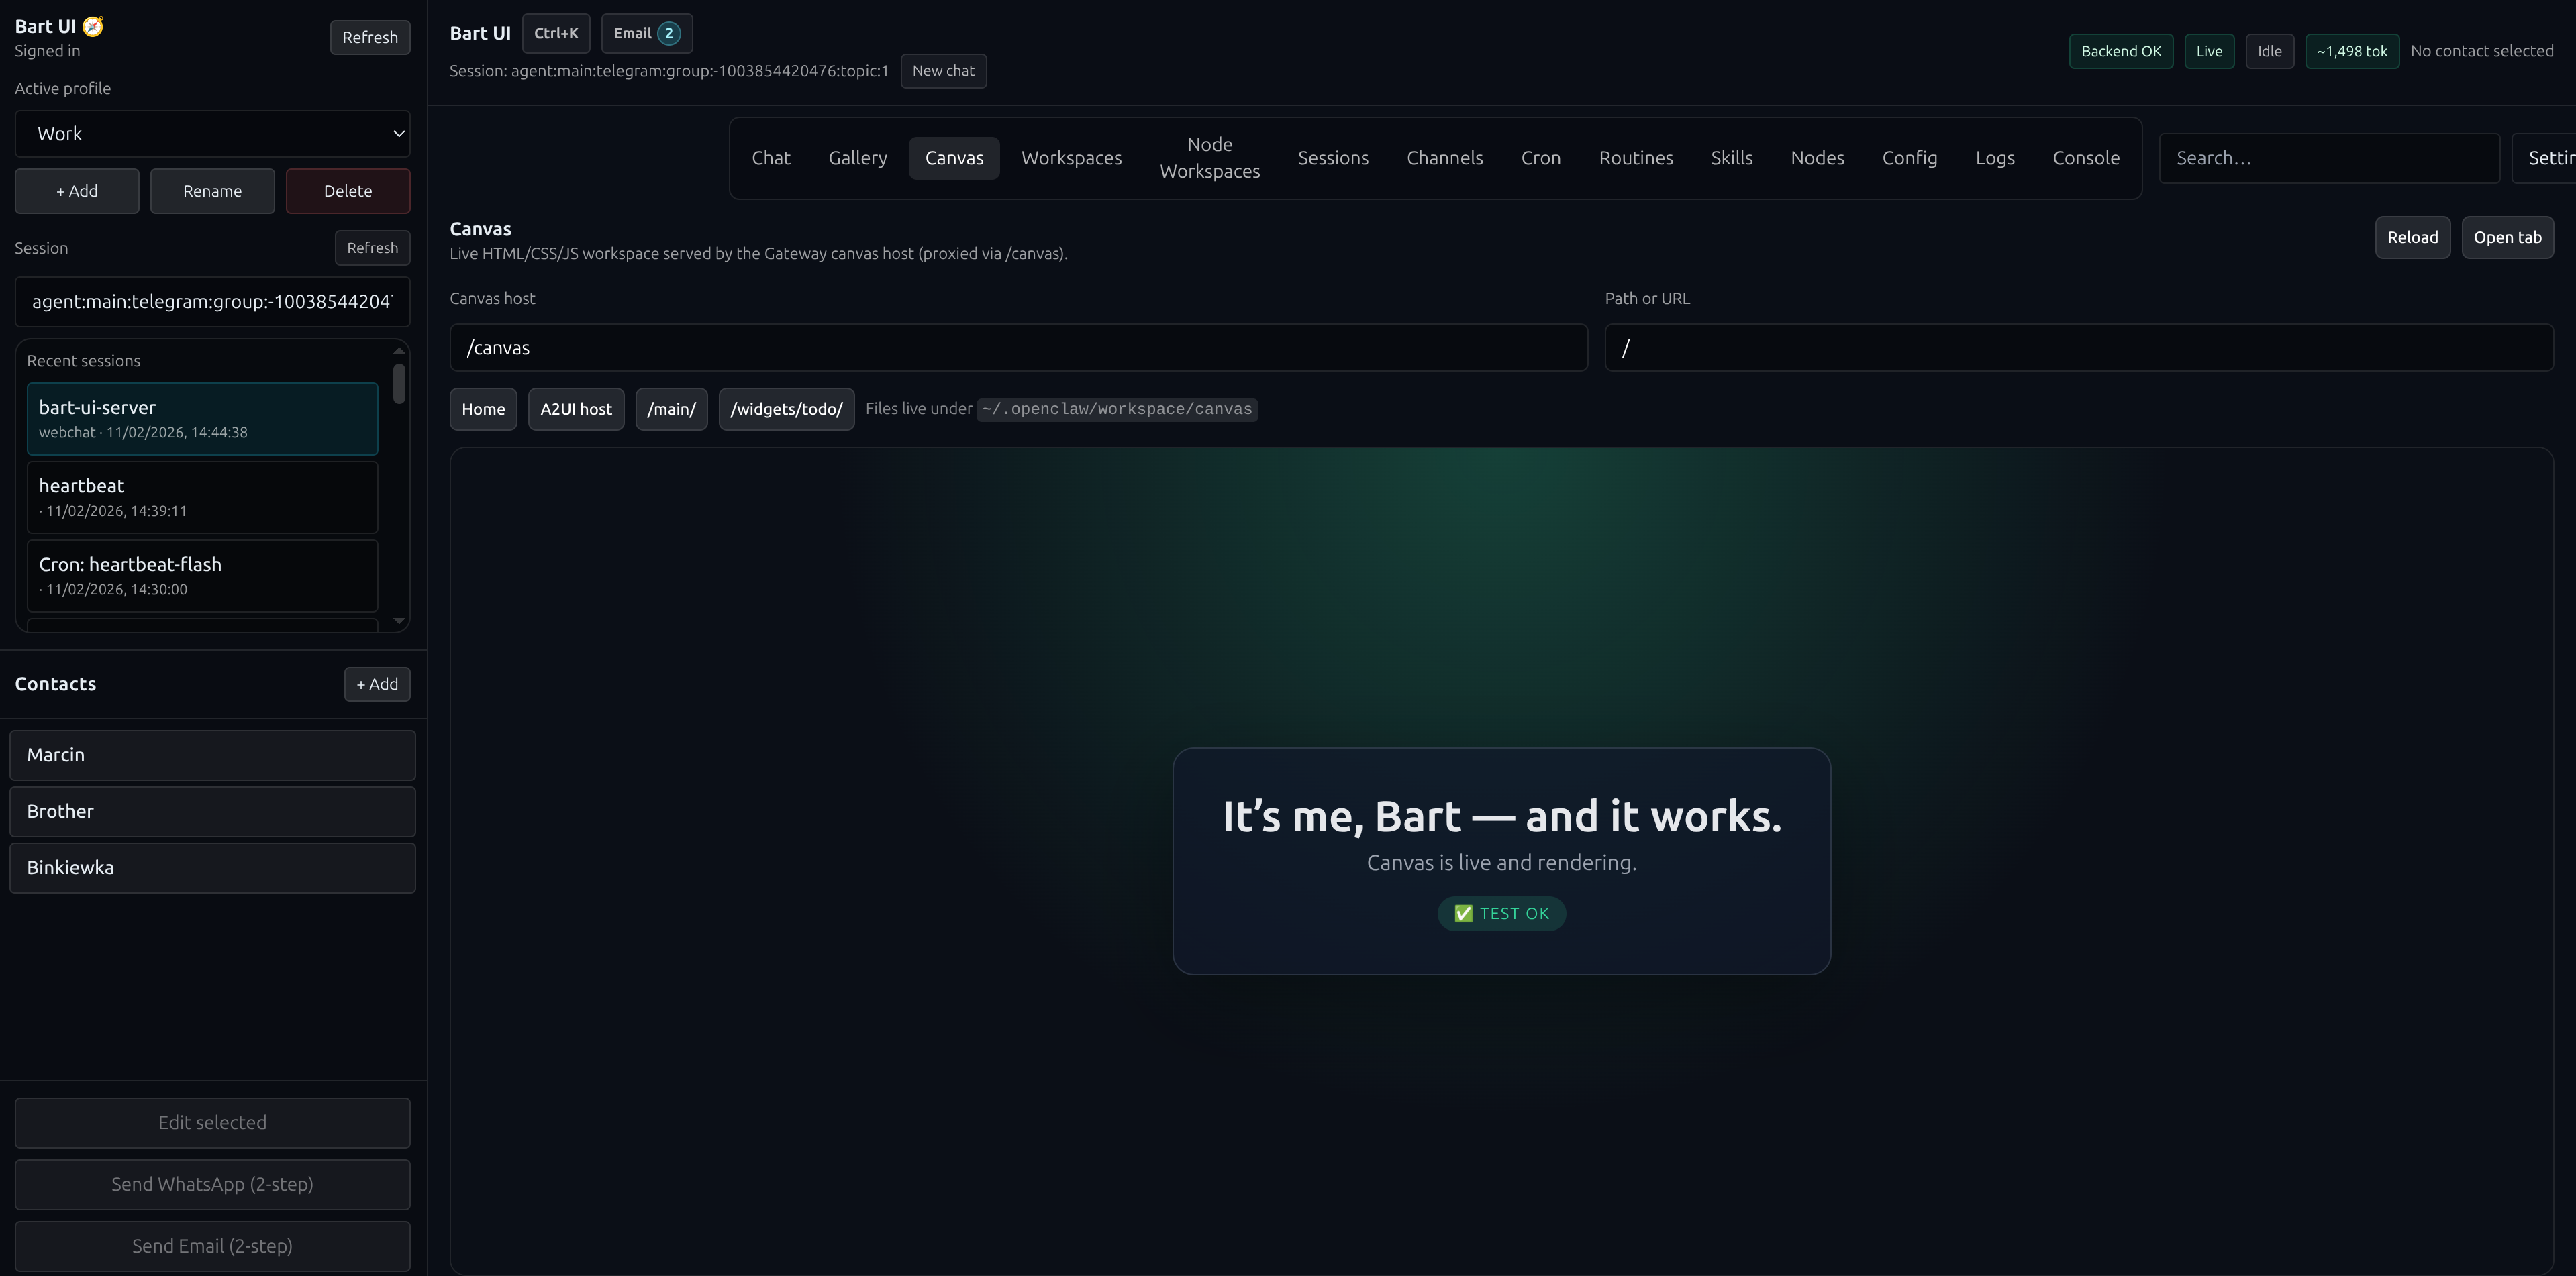Click the ~1,498 tok token badge
The width and height of the screenshot is (2576, 1276).
2352,51
